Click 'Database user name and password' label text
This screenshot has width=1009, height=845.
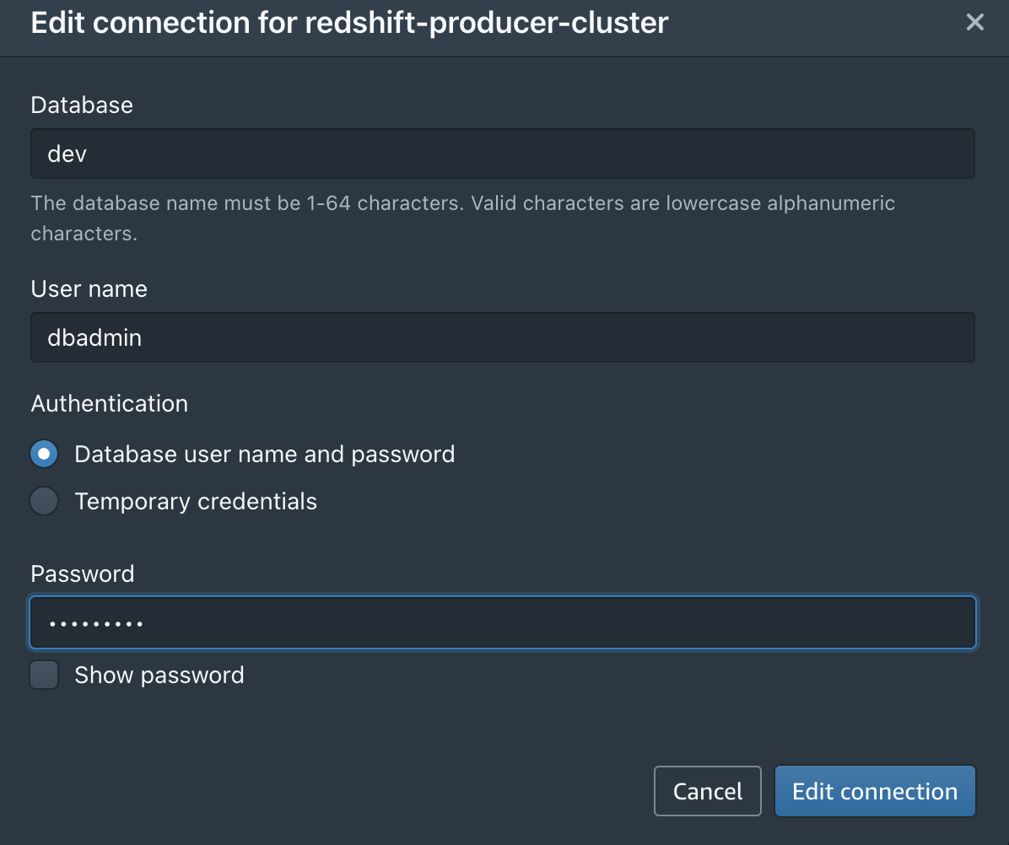pyautogui.click(x=264, y=455)
